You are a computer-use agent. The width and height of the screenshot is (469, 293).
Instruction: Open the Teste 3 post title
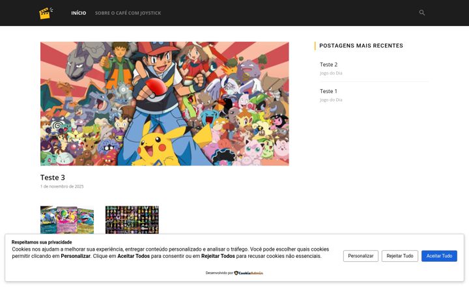53,177
